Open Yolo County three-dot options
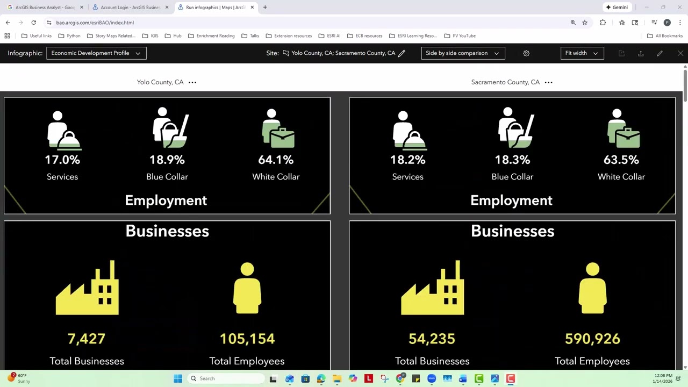This screenshot has width=688, height=387. 192,82
